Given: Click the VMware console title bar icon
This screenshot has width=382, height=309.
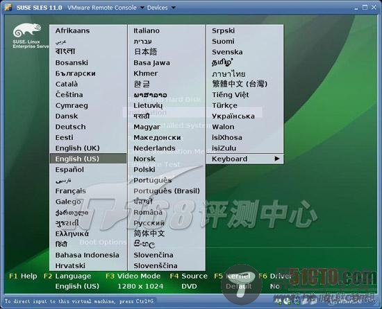Looking at the screenshot, I should pos(8,8).
